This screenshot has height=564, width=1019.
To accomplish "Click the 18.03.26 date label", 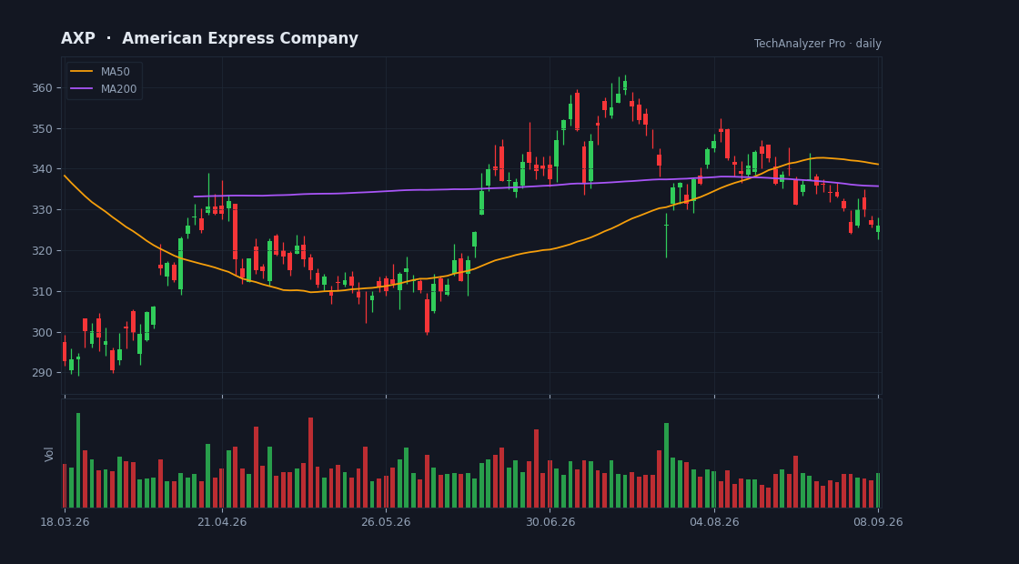I will coord(65,522).
